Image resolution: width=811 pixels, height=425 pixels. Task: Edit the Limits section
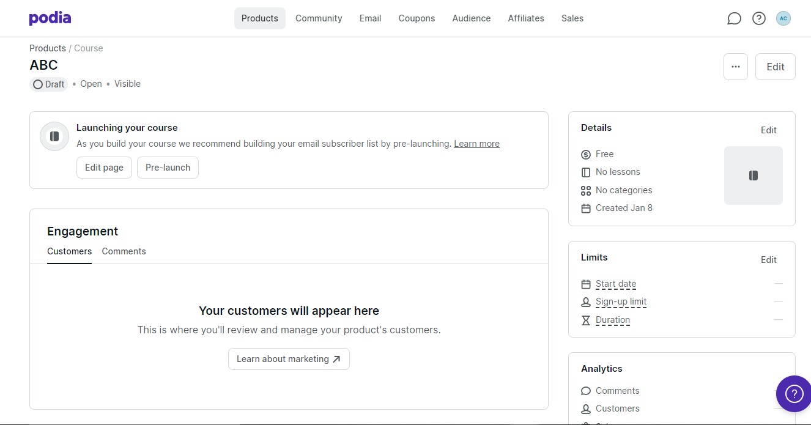coord(769,260)
